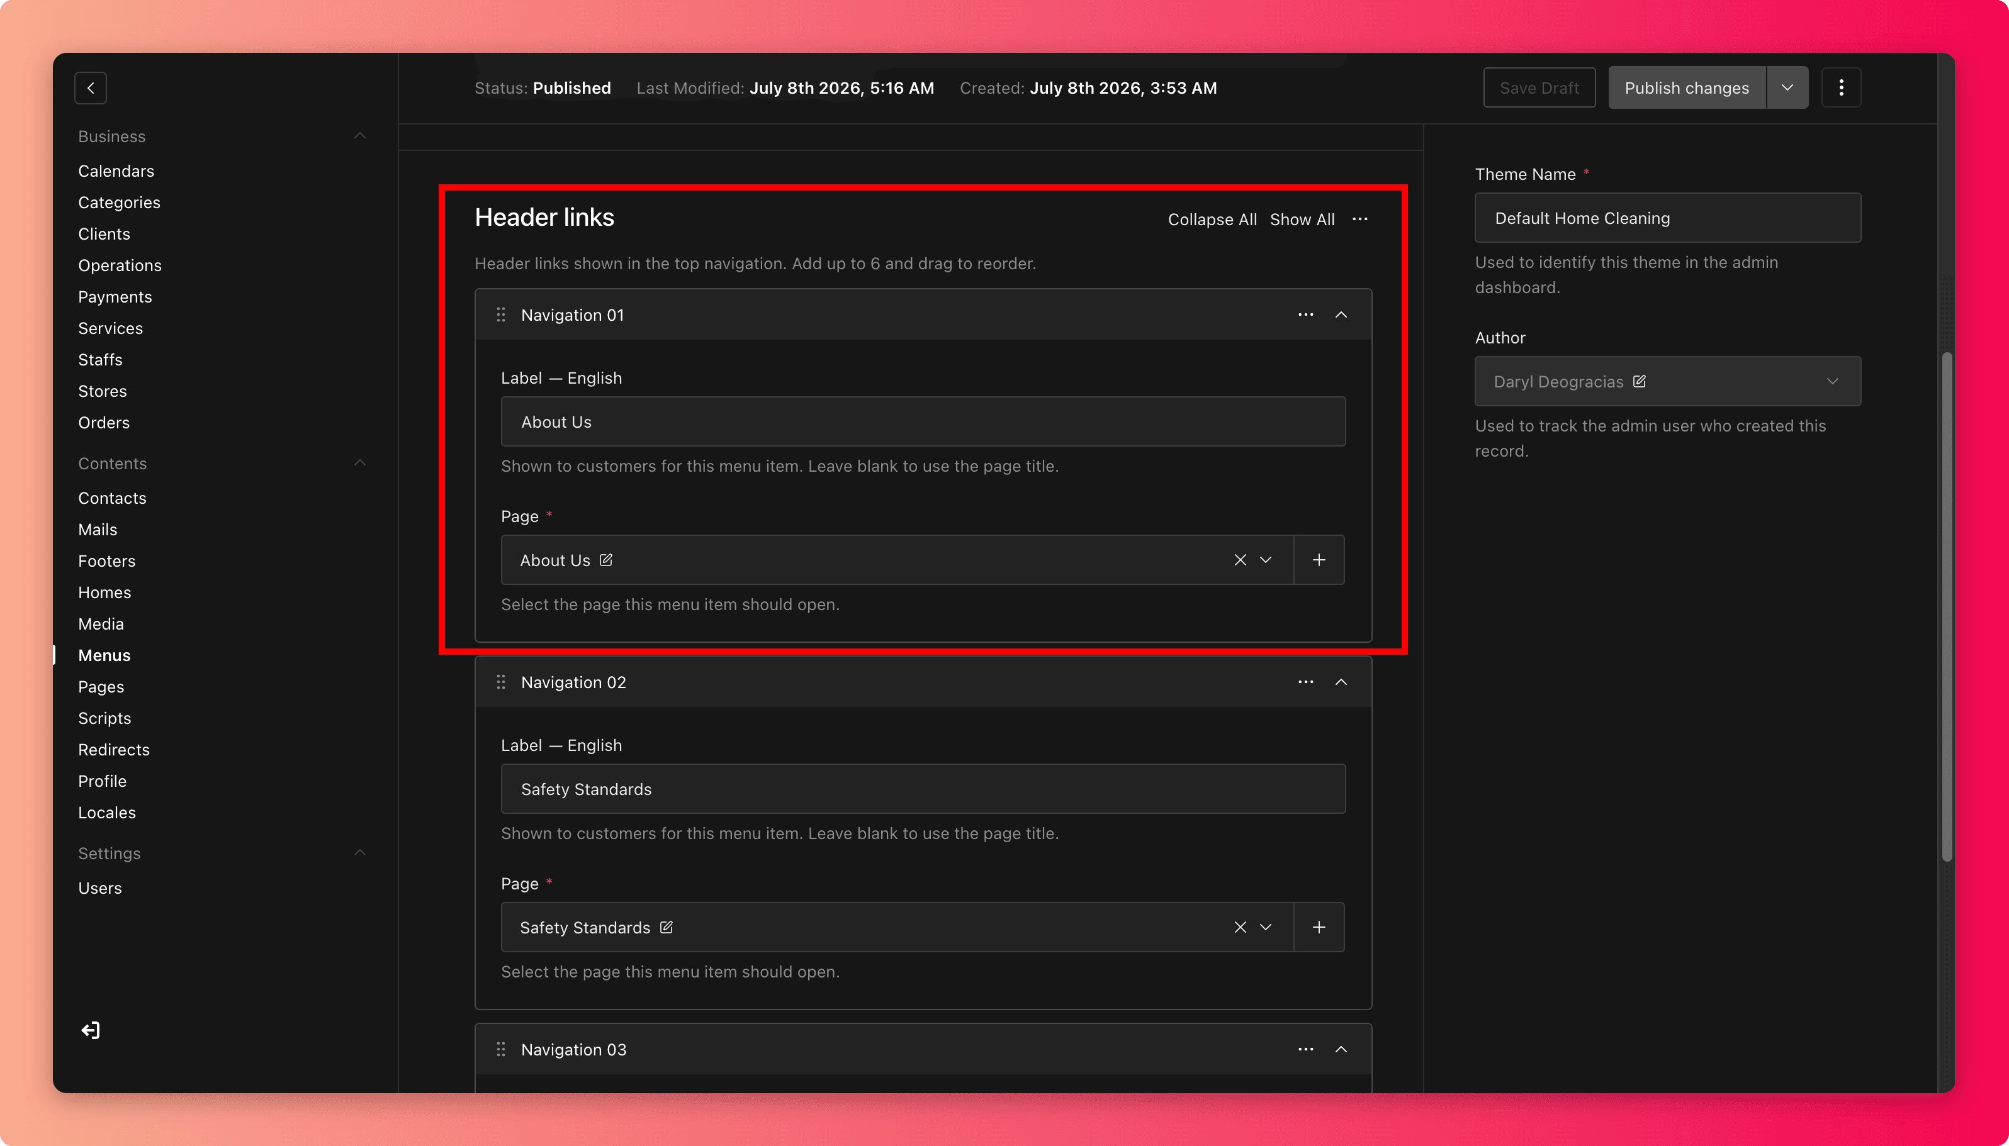Edit author Daryl Deogracias via pencil icon
Screen dimensions: 2009x1146
[x=1639, y=381]
